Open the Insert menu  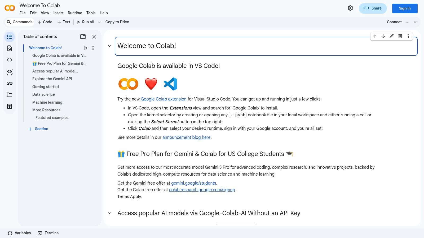(58, 13)
